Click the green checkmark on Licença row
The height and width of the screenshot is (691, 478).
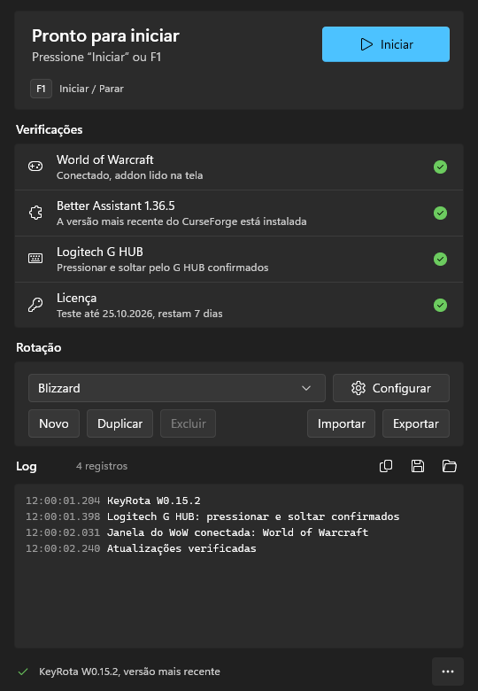[x=440, y=305]
